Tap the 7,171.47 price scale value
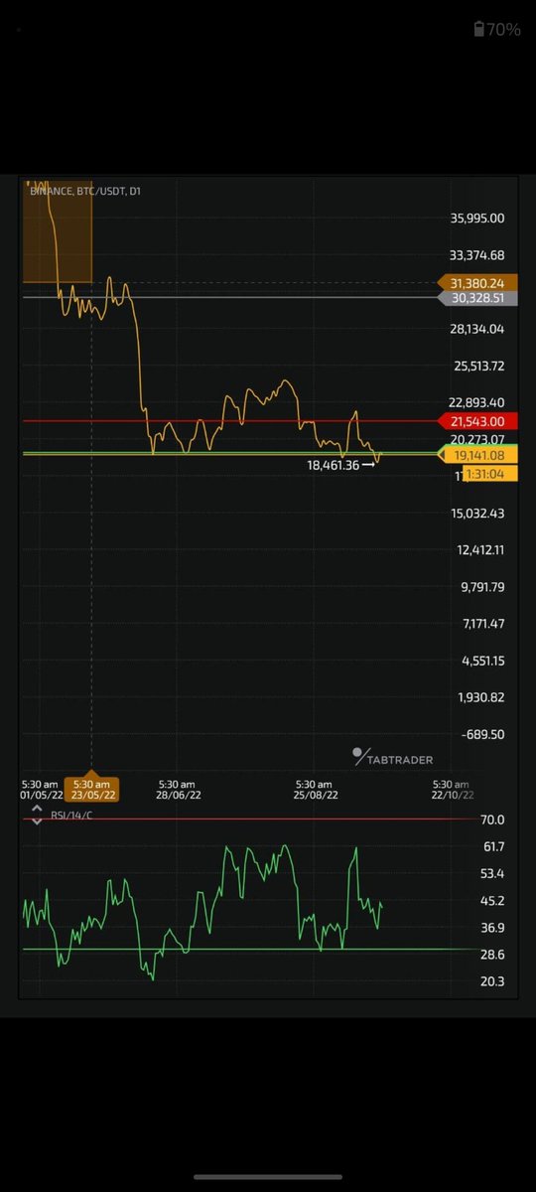 [x=481, y=624]
